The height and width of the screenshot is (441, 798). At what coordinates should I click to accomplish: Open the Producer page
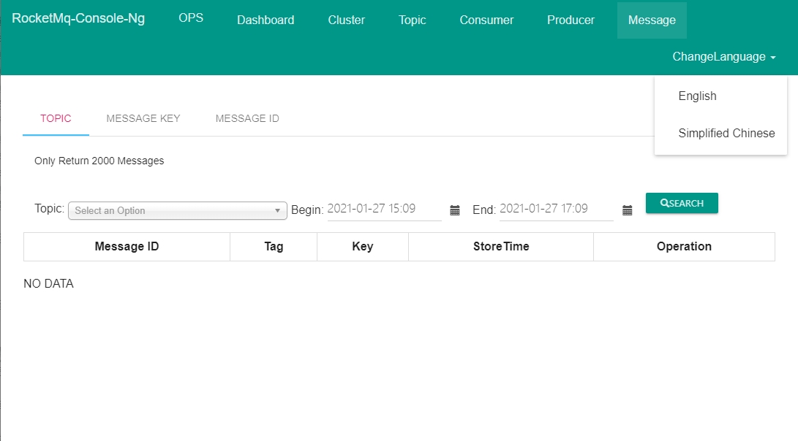click(571, 20)
